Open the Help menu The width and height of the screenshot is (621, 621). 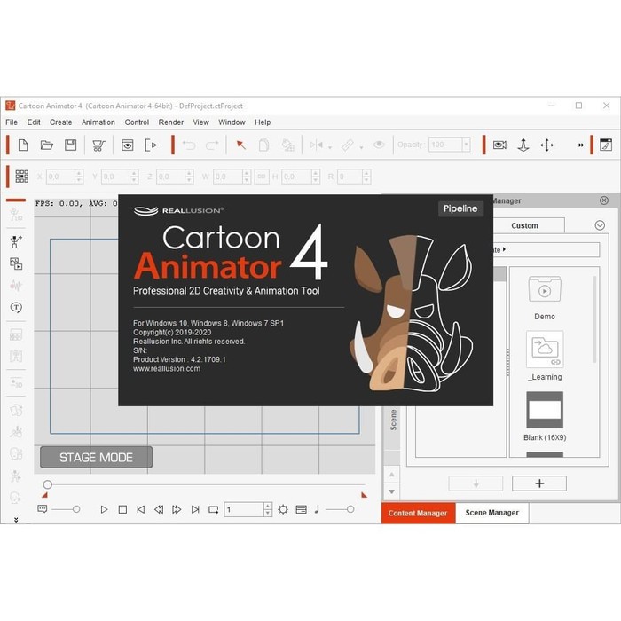263,122
